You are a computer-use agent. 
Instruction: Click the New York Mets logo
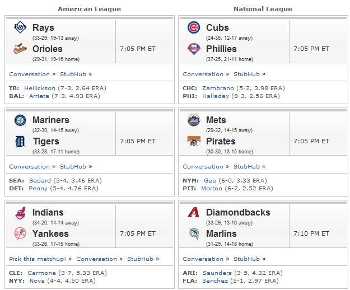(x=194, y=120)
